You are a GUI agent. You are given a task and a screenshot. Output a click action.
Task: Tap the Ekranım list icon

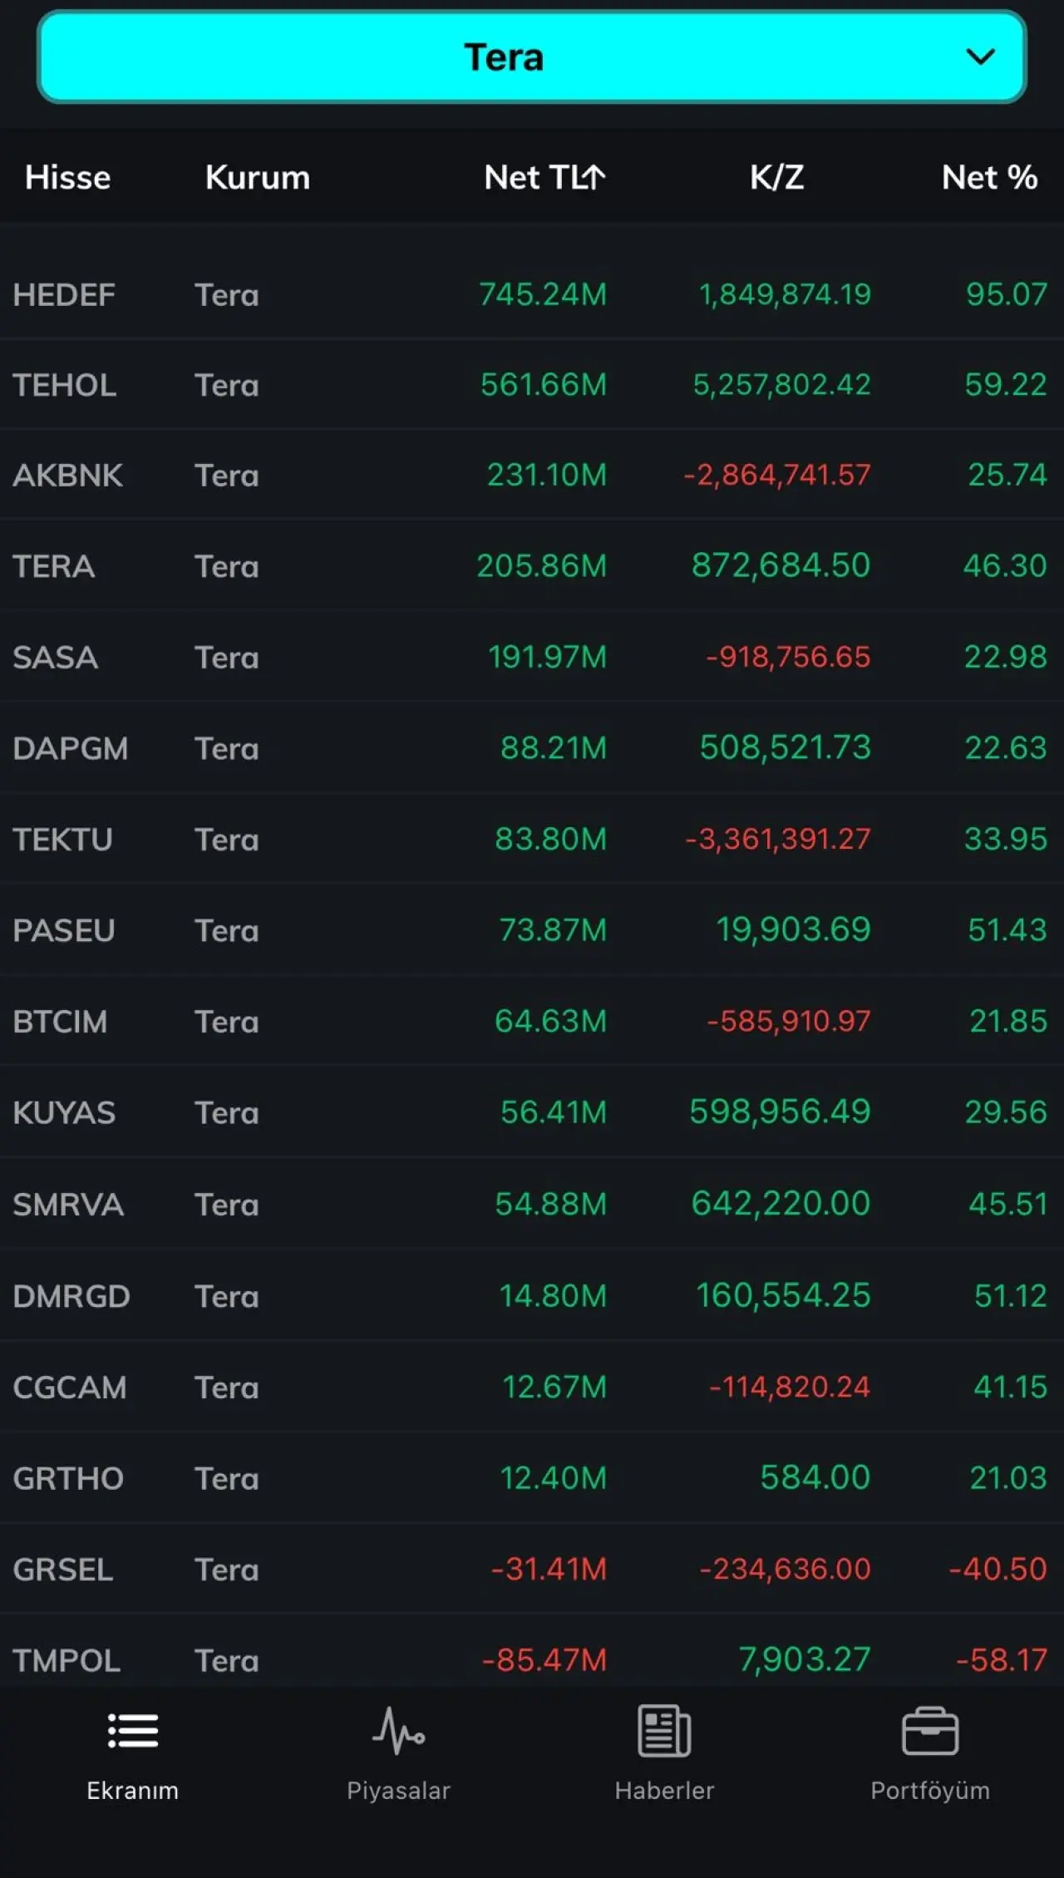[133, 1732]
